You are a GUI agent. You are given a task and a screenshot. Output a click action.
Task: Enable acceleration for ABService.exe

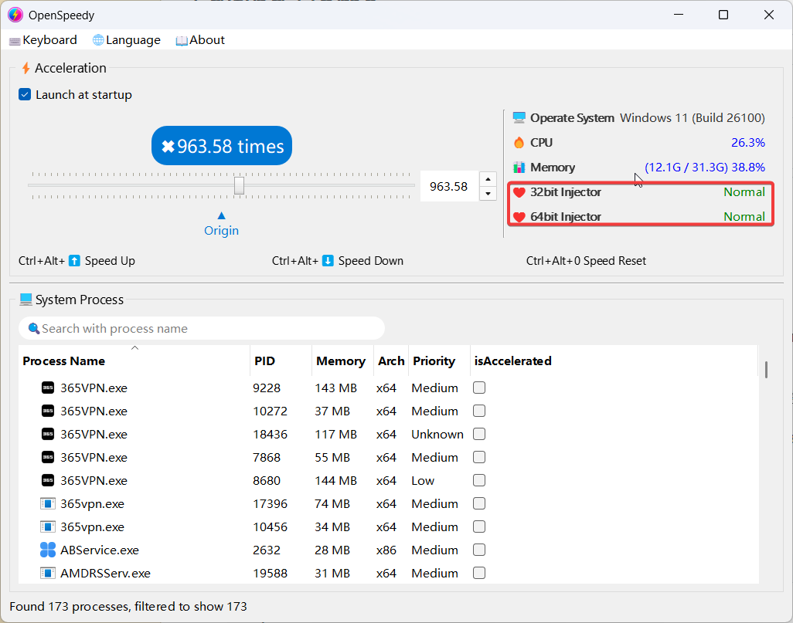[479, 550]
